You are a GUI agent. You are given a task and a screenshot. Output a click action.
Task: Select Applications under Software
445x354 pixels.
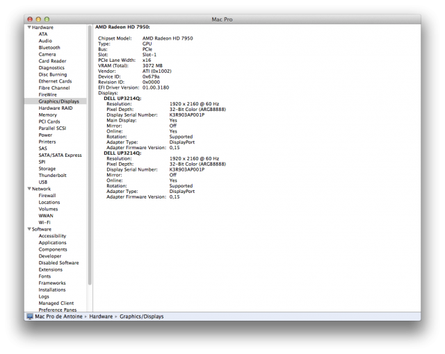coord(53,243)
